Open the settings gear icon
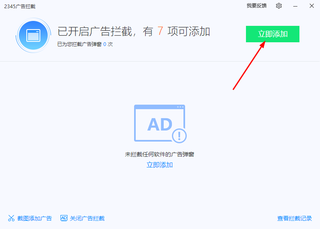This screenshot has width=320, height=229. (x=279, y=6)
